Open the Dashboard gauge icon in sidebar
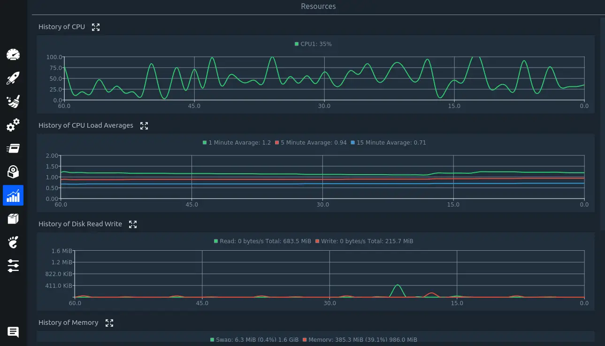 (x=13, y=54)
